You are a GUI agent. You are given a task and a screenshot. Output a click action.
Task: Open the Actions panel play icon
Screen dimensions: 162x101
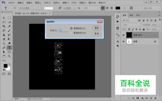pos(118,21)
